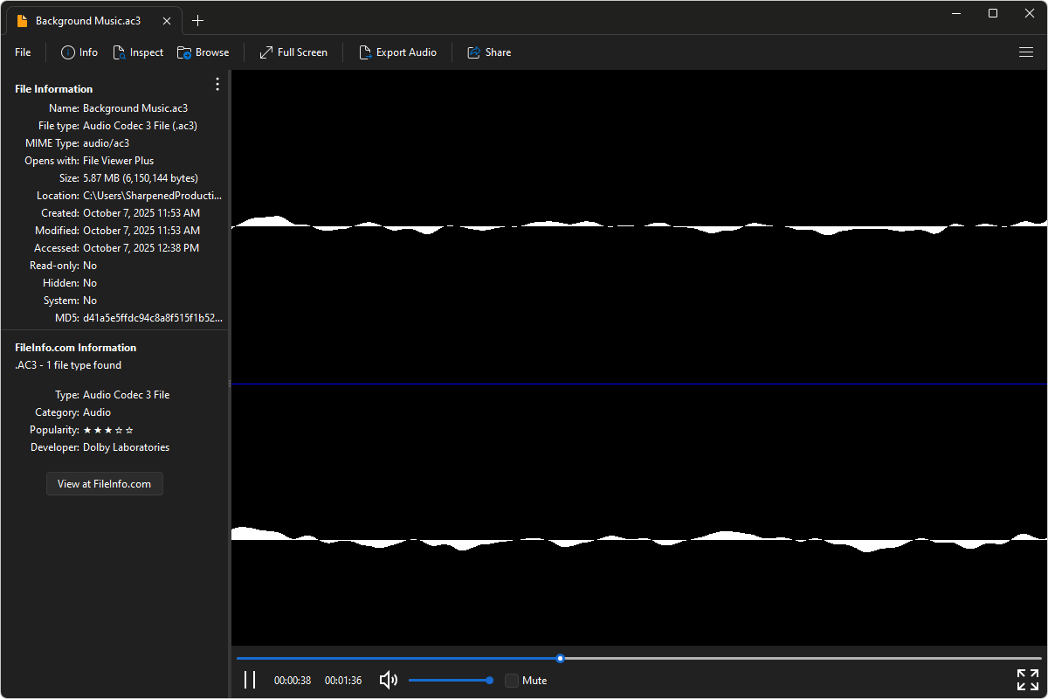Export Audio from the toolbar
Screen dimensions: 1048x699
(x=397, y=52)
